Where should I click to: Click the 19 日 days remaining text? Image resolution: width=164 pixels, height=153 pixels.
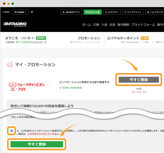tap(139, 89)
